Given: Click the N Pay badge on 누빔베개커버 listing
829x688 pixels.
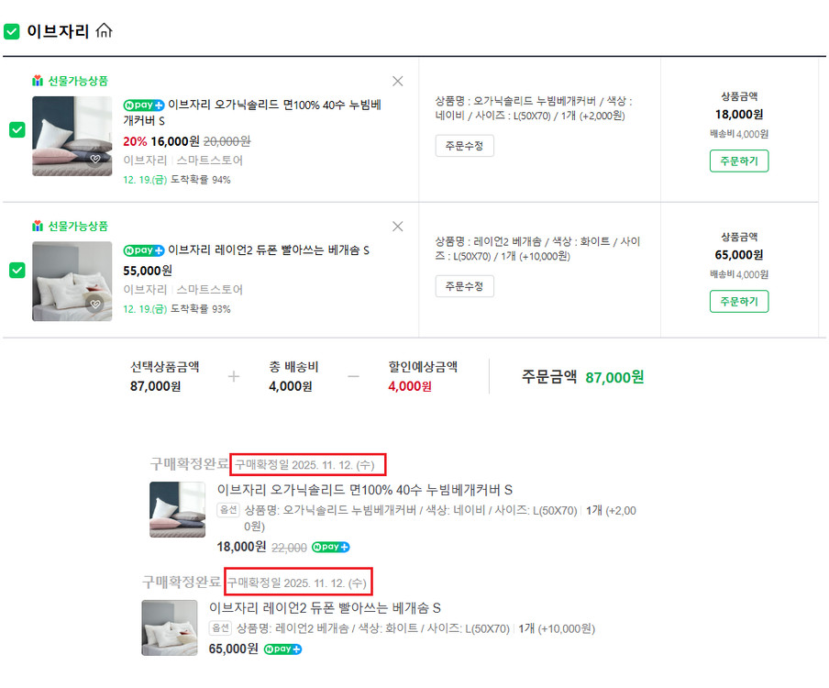Looking at the screenshot, I should tap(143, 105).
